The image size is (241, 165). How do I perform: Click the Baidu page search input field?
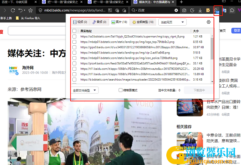click(37, 31)
